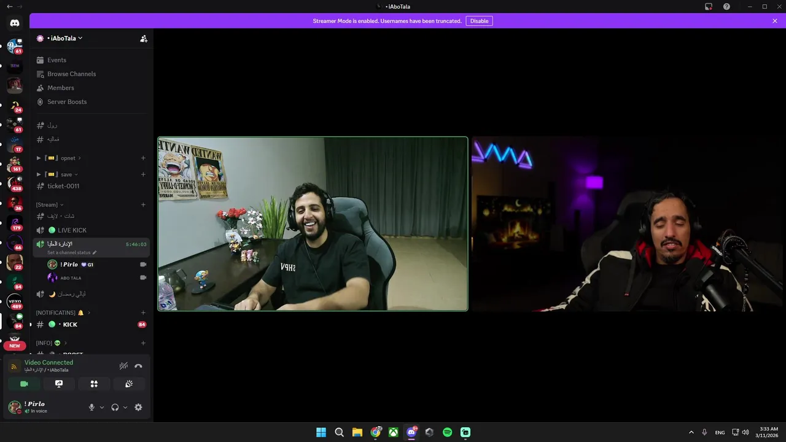Jump to NEW unread servers
Image resolution: width=786 pixels, height=442 pixels.
click(x=15, y=346)
